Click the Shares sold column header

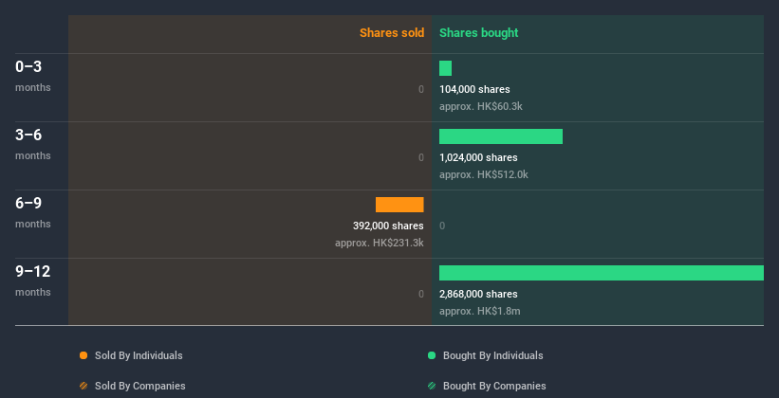[x=392, y=33]
